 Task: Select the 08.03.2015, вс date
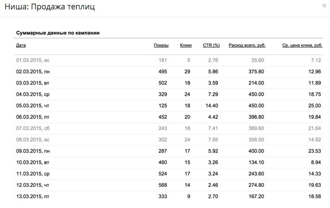pyautogui.click(x=33, y=140)
